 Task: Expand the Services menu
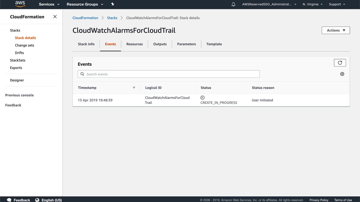coord(49,4)
